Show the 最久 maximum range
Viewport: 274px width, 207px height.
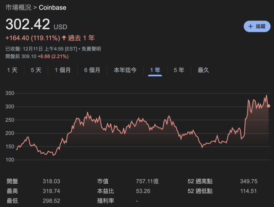click(x=203, y=70)
